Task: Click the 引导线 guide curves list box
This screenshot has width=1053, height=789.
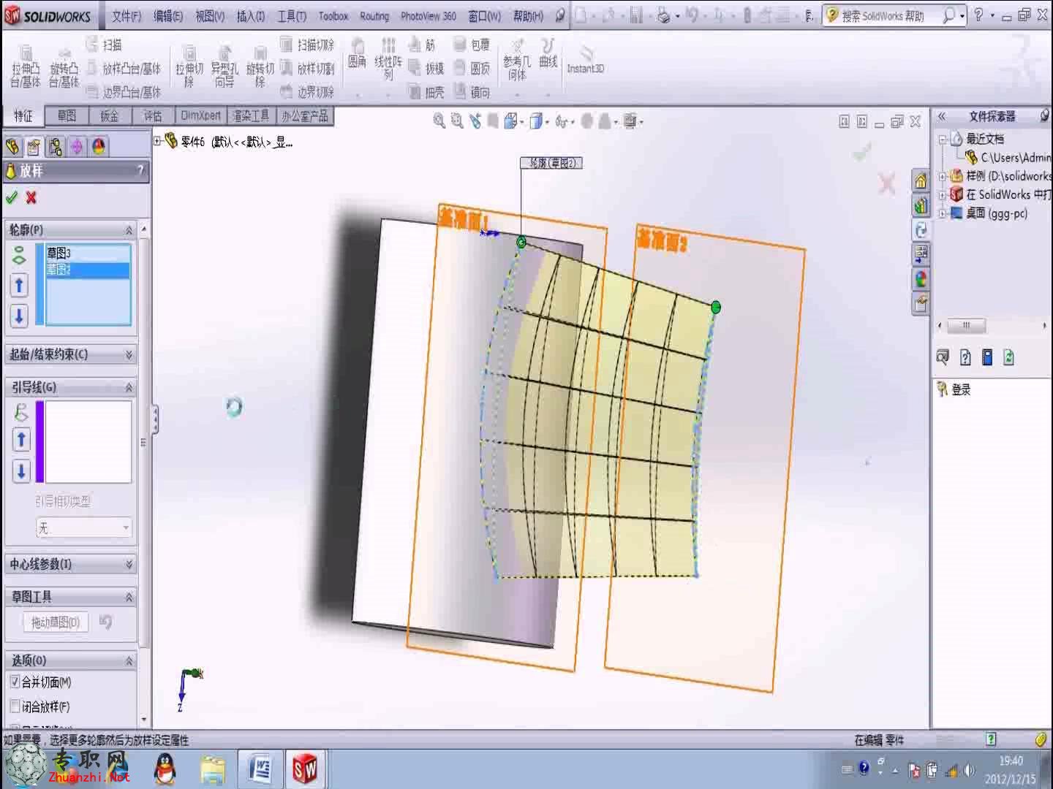Action: pyautogui.click(x=88, y=441)
